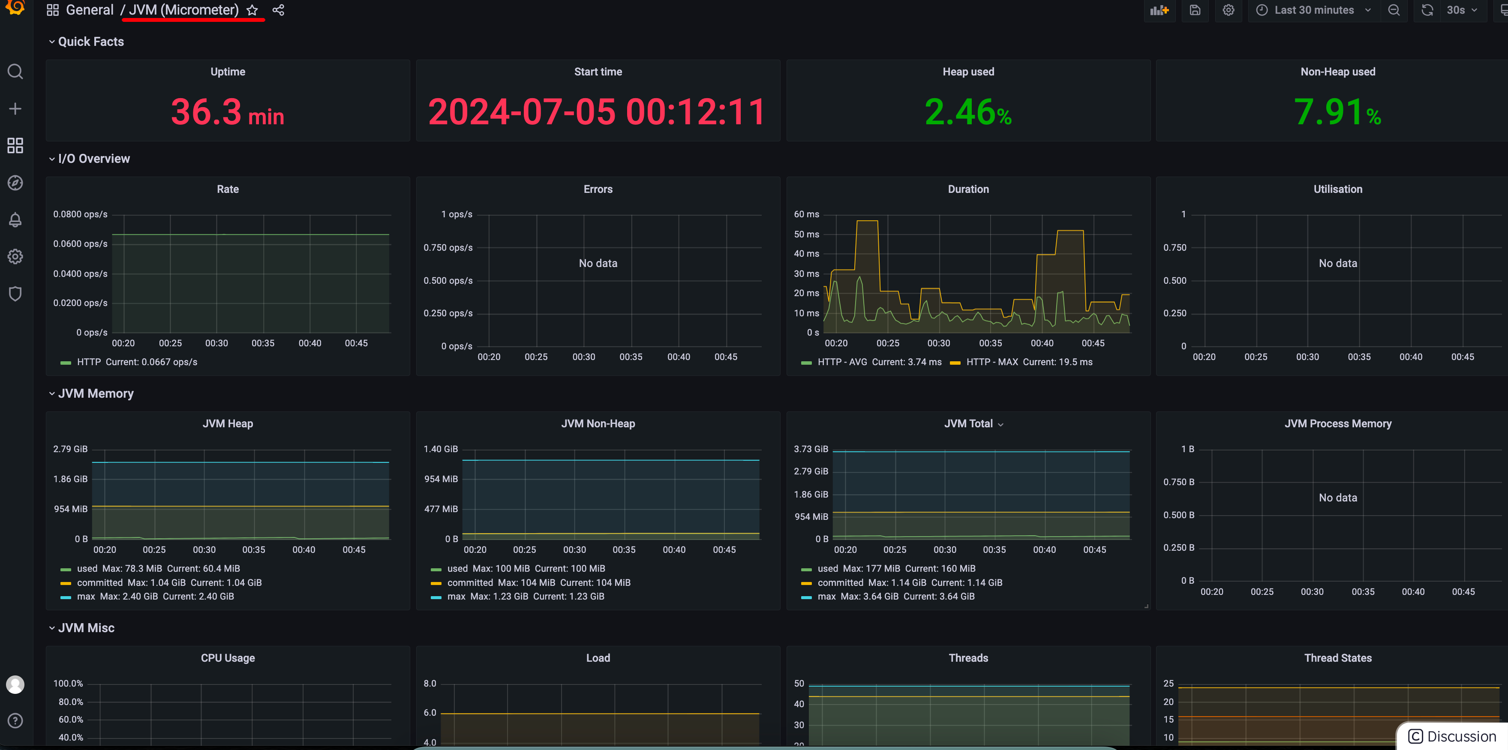Open Server Admin shield icon
Image resolution: width=1508 pixels, height=750 pixels.
(15, 293)
